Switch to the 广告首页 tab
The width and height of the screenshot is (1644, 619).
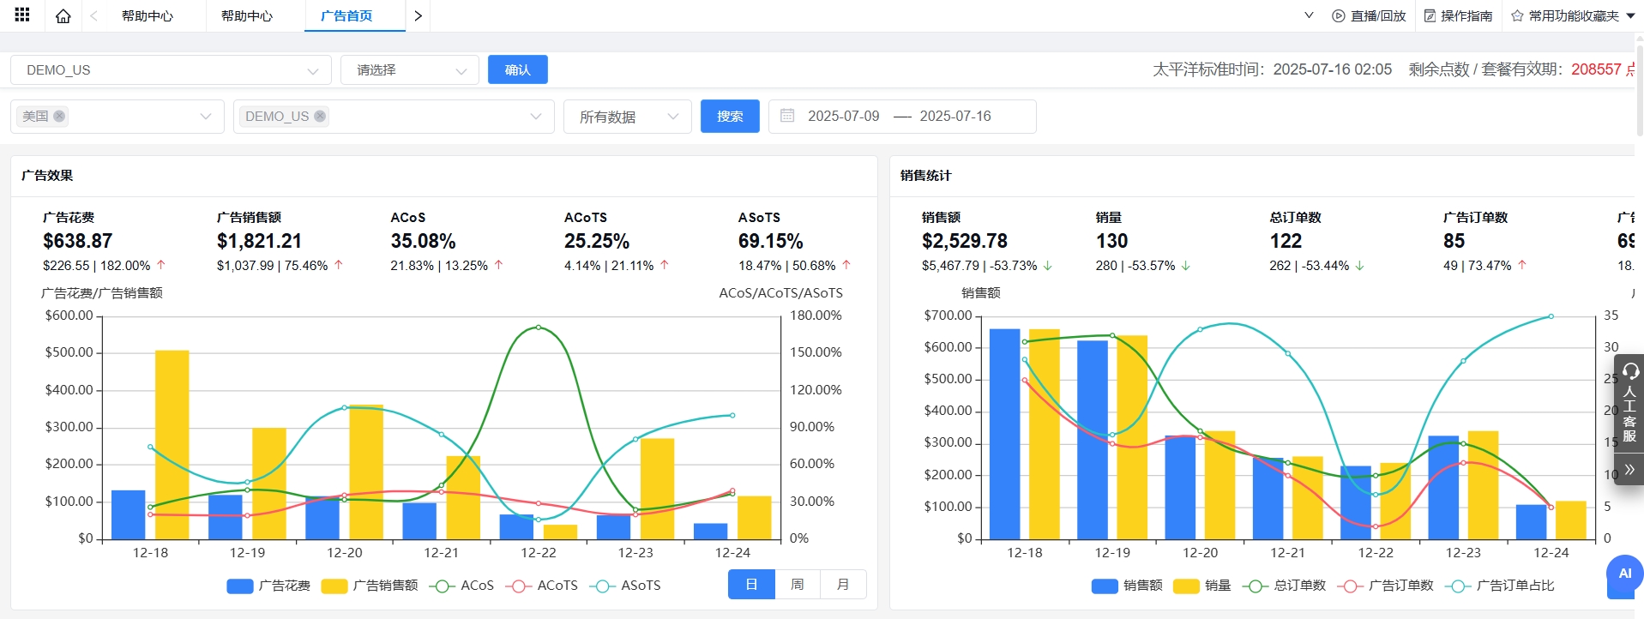346,15
